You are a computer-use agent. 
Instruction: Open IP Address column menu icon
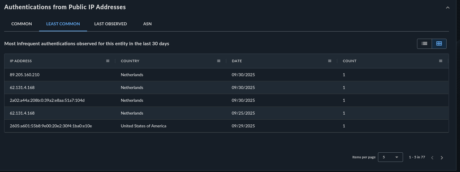(108, 61)
